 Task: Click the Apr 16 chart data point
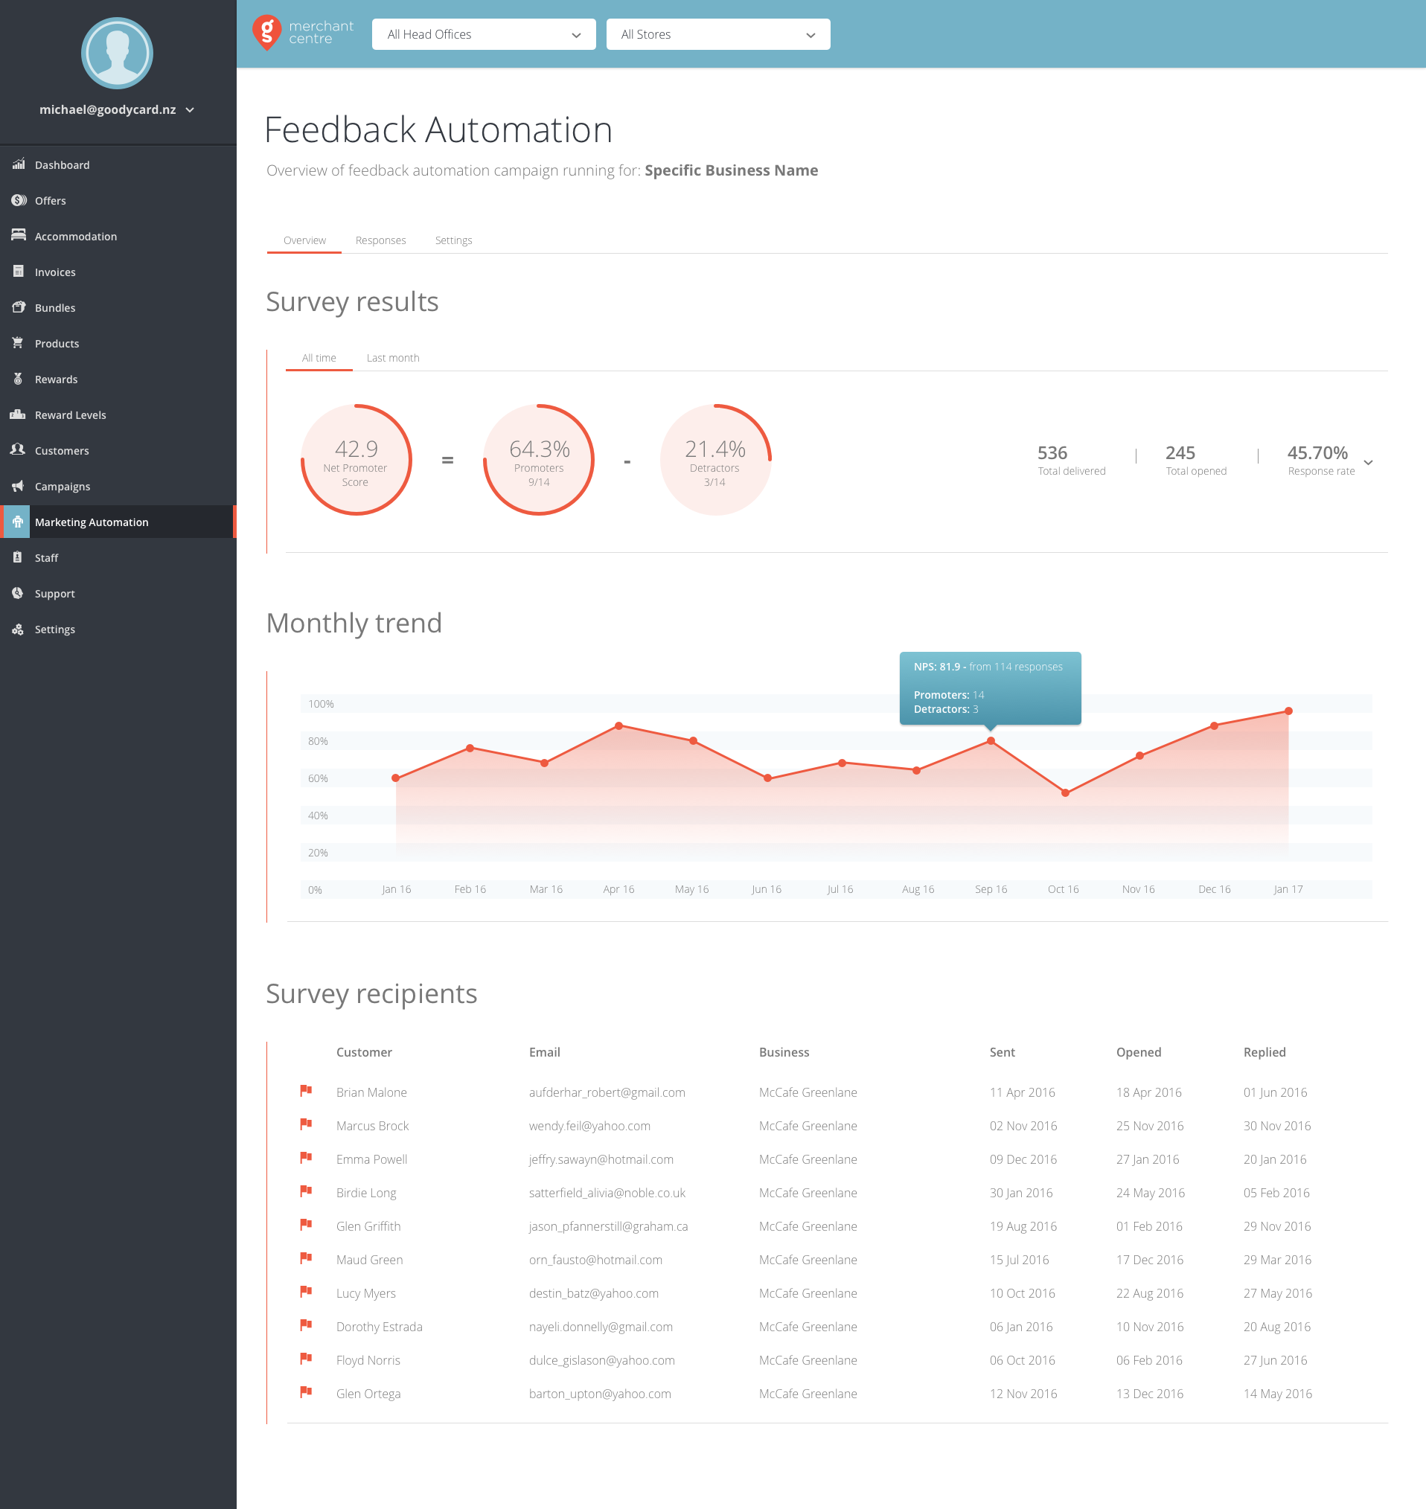[618, 725]
